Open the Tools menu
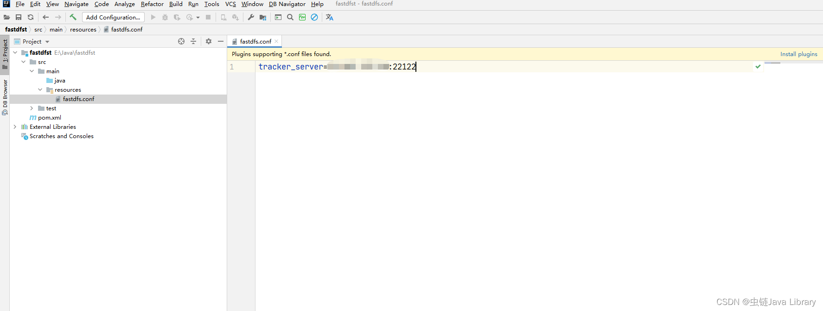Screen dimensions: 823x311 coord(212,4)
